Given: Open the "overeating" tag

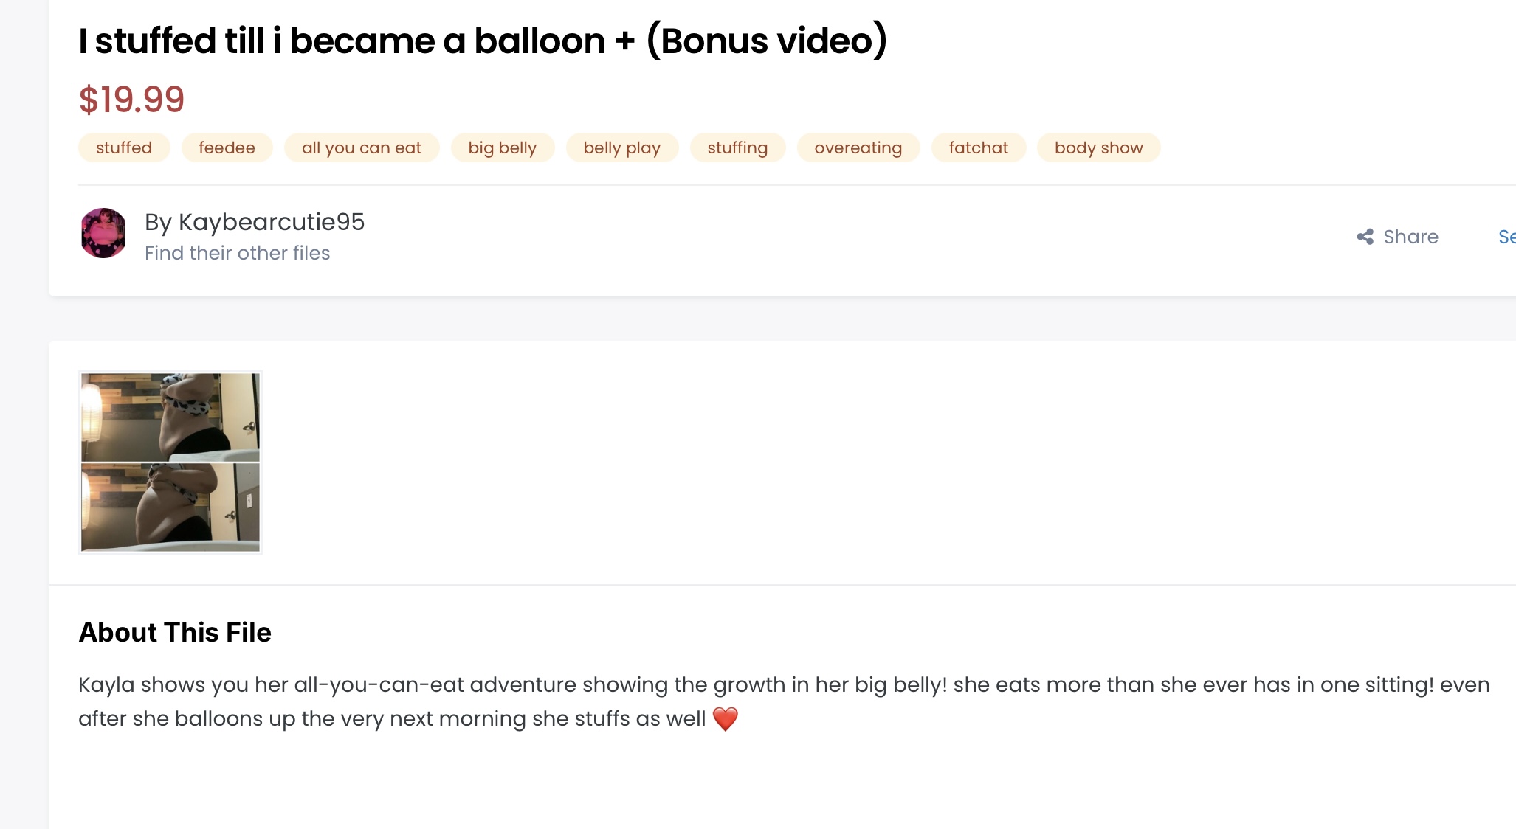Looking at the screenshot, I should tap(858, 148).
